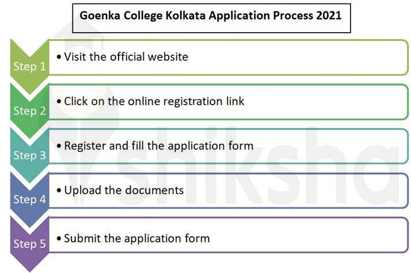This screenshot has width=411, height=273.
Task: Click the purple Step 5 label text
Action: coord(29,244)
